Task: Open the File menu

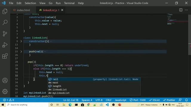Action: click(11, 3)
